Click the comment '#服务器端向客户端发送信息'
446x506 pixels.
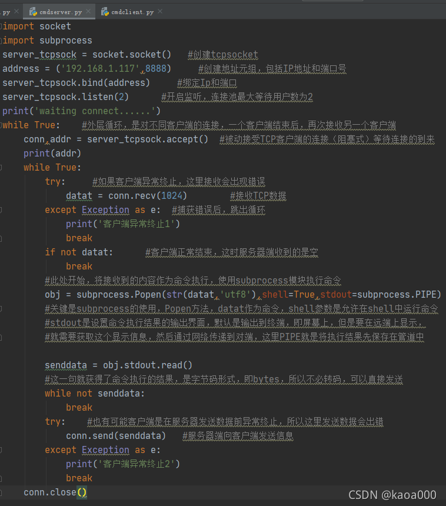[x=238, y=436]
